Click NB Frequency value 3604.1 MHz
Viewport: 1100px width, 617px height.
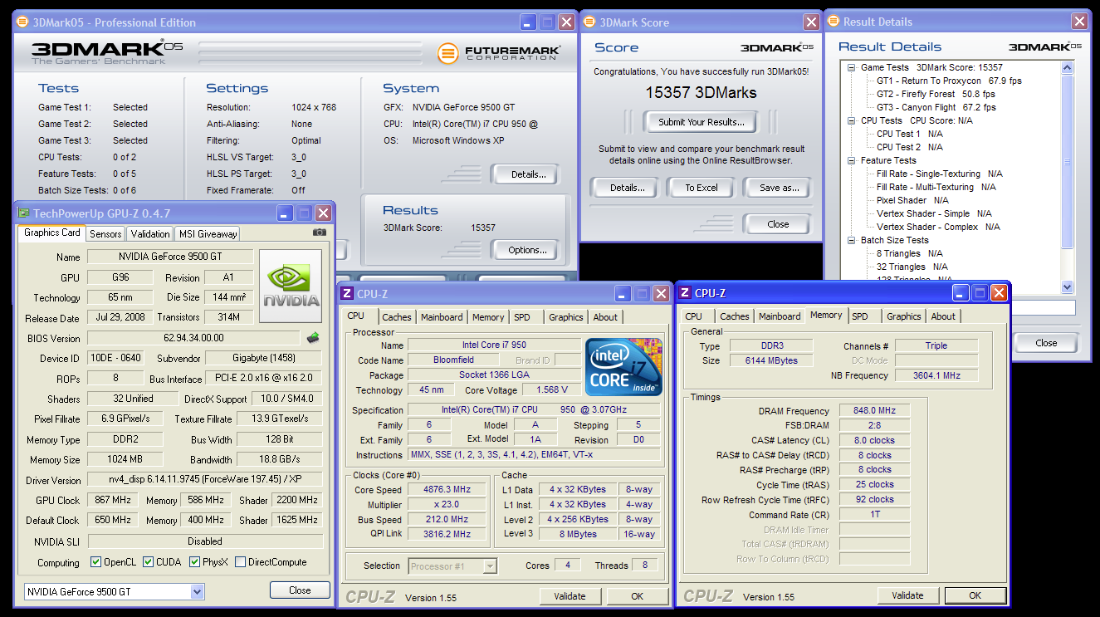point(936,375)
